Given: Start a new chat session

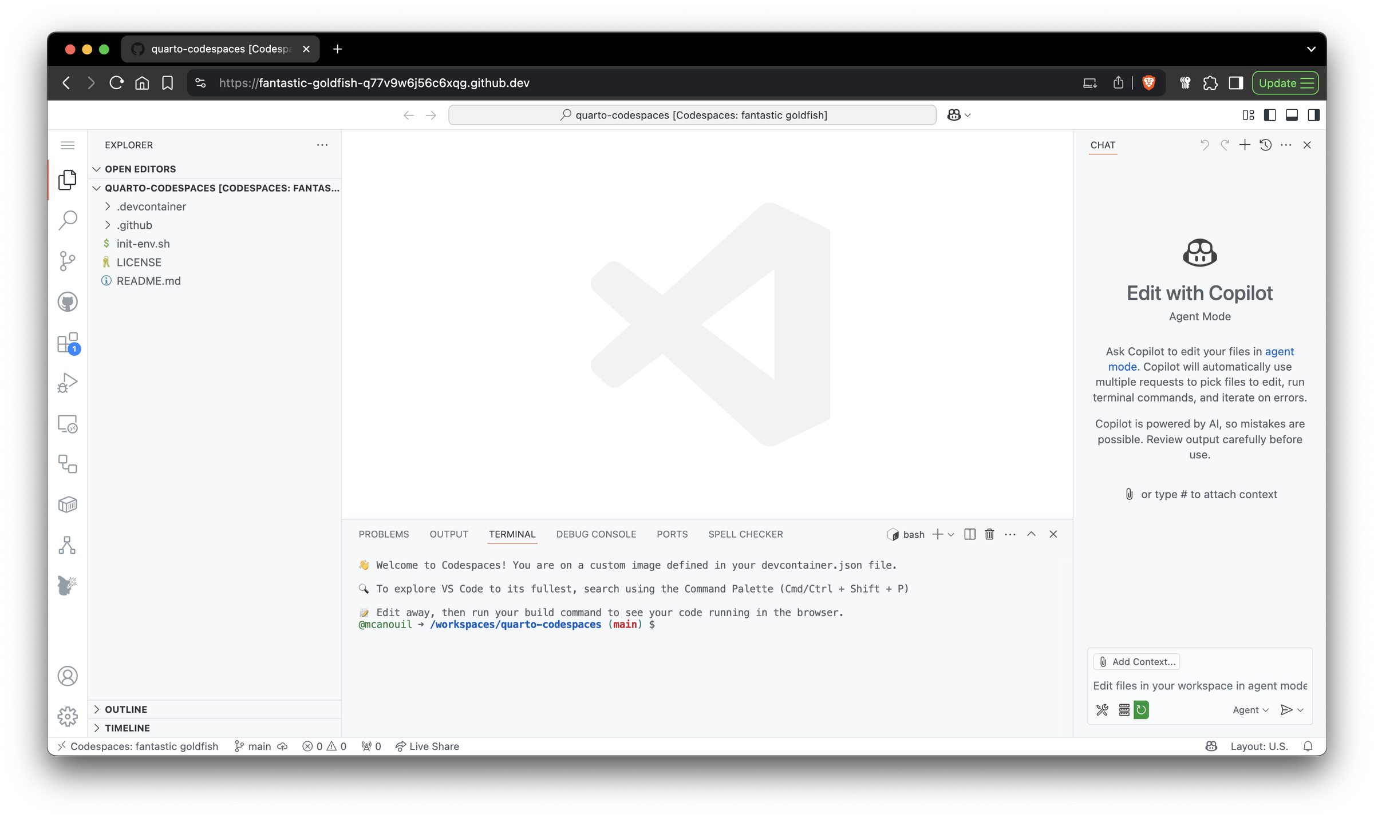Looking at the screenshot, I should [1245, 145].
